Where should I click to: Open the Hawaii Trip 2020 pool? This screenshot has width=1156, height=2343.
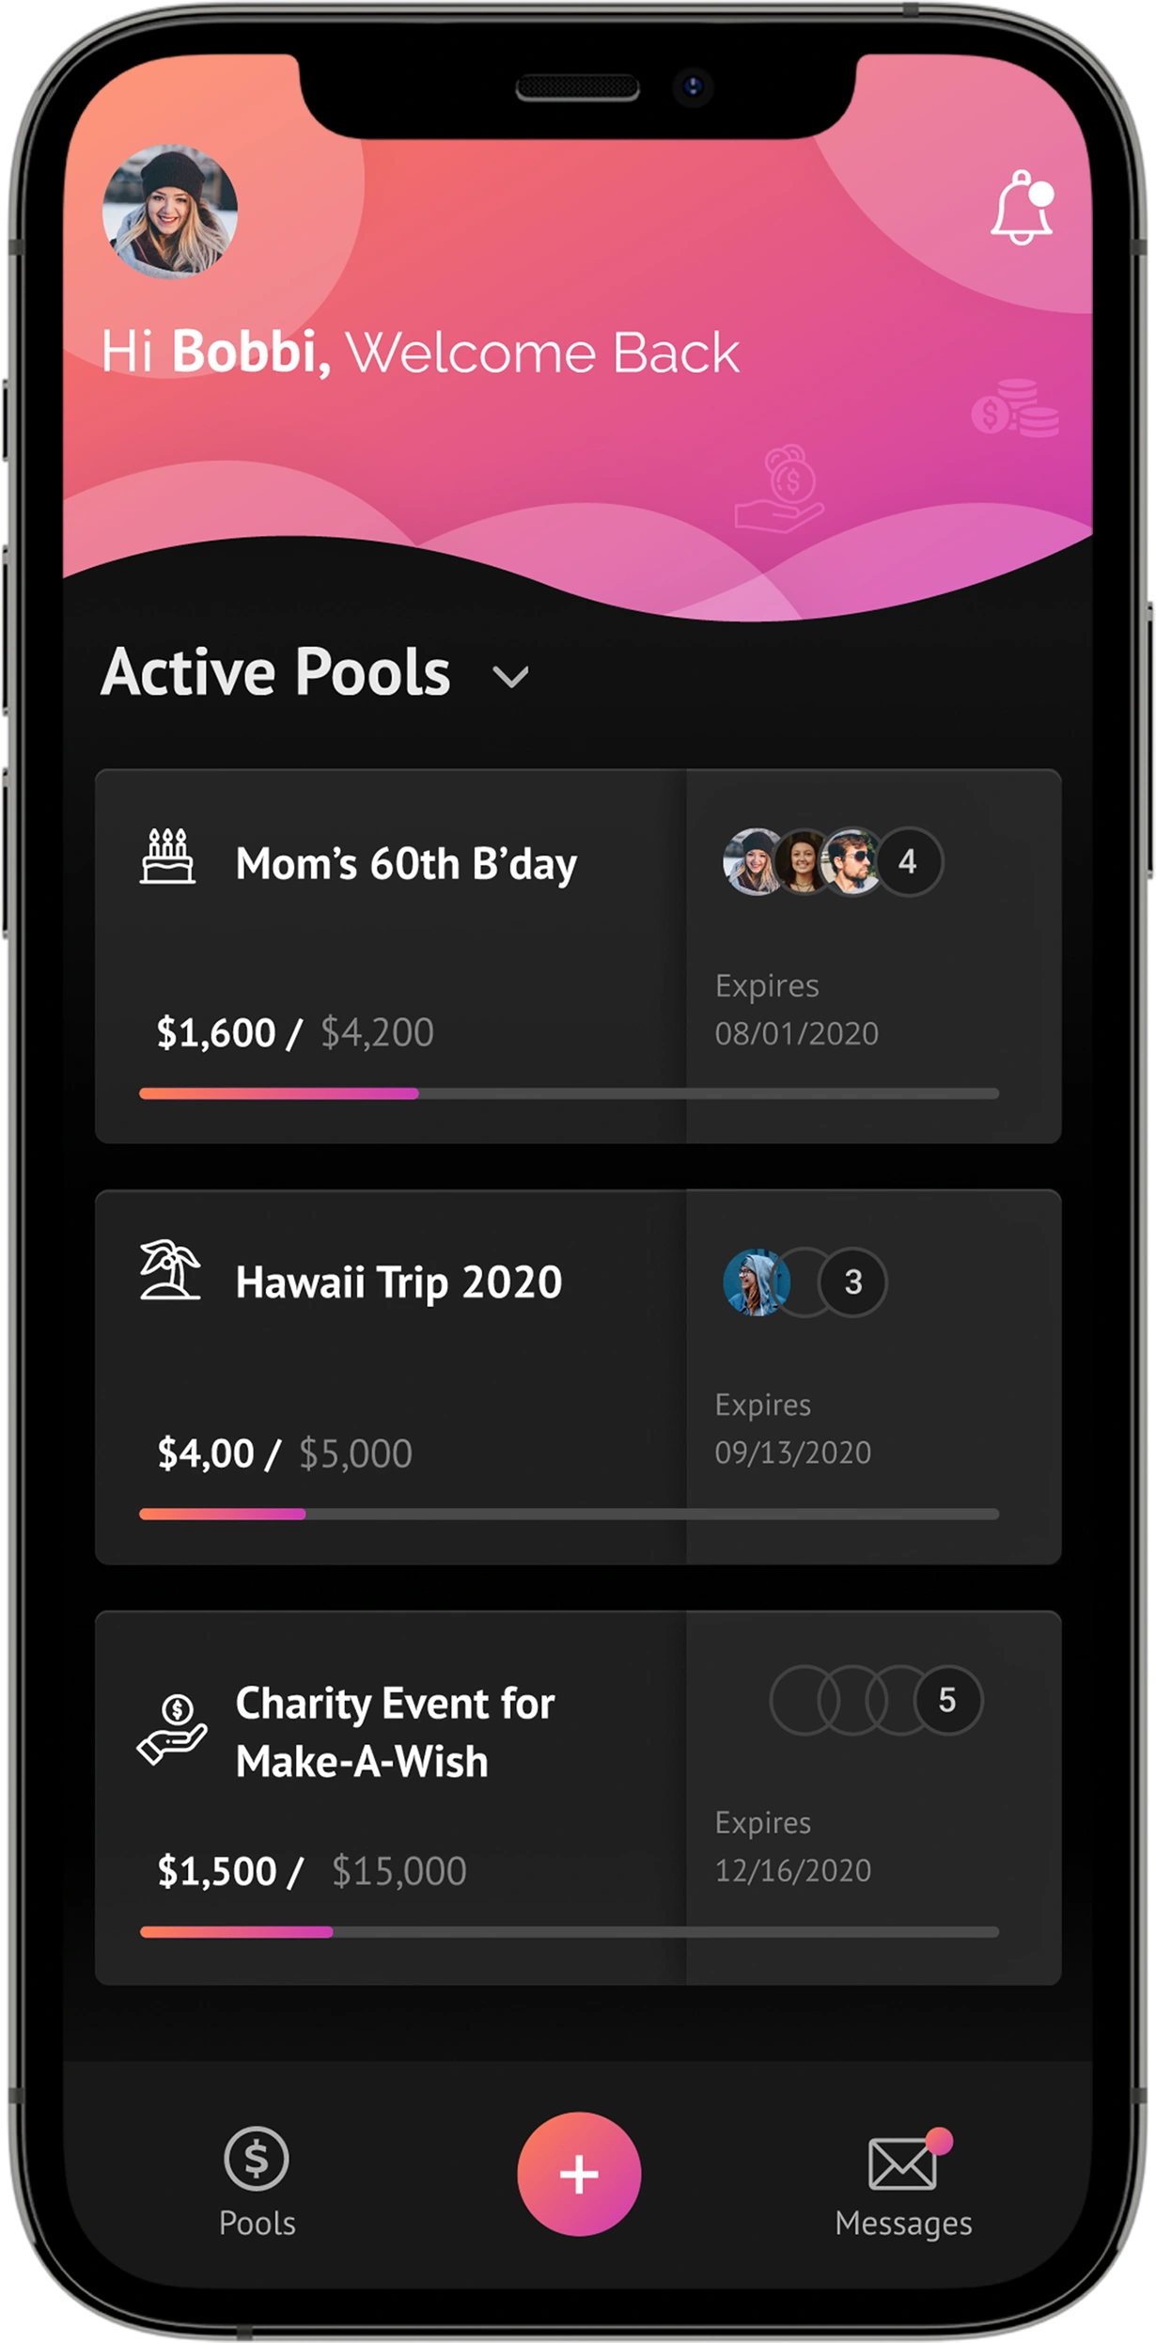point(398,1282)
